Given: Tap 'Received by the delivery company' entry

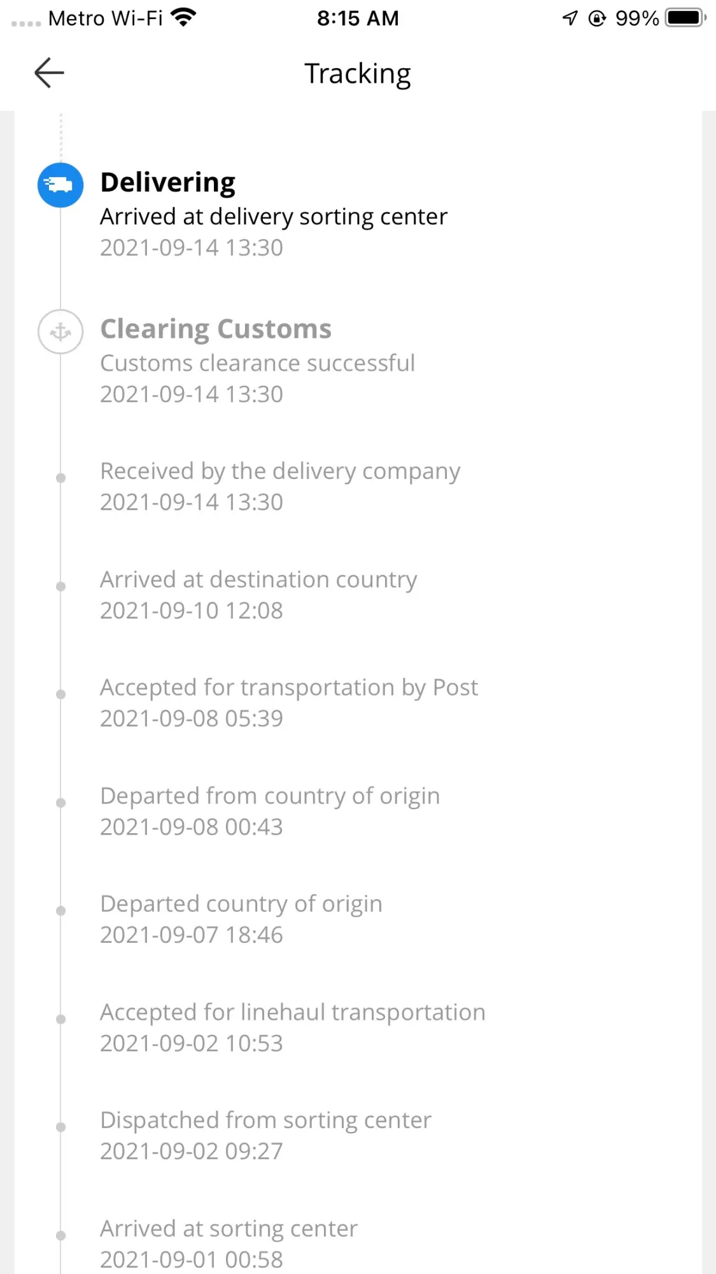Looking at the screenshot, I should [280, 471].
